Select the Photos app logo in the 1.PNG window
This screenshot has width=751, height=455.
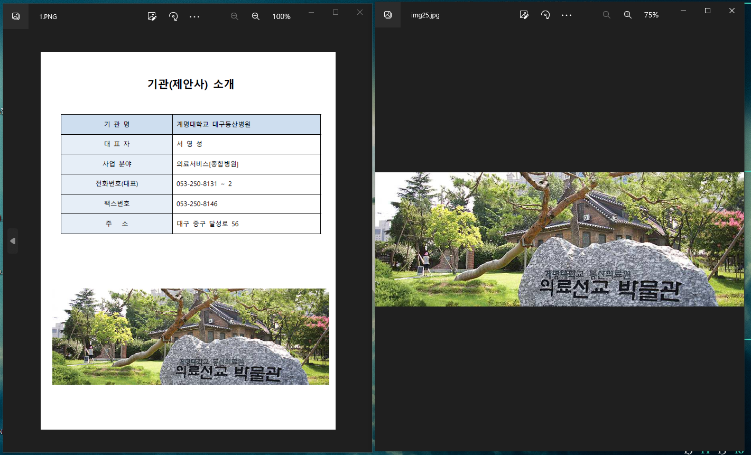pyautogui.click(x=15, y=15)
